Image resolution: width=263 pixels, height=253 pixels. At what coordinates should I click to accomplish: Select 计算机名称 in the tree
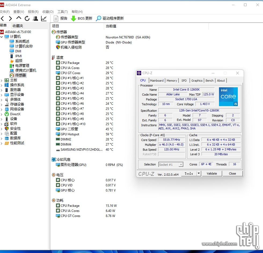pos(24,46)
